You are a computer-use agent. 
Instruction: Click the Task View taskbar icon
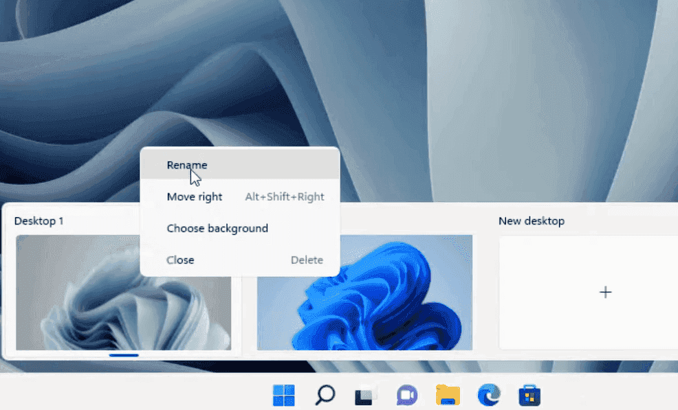pyautogui.click(x=365, y=395)
